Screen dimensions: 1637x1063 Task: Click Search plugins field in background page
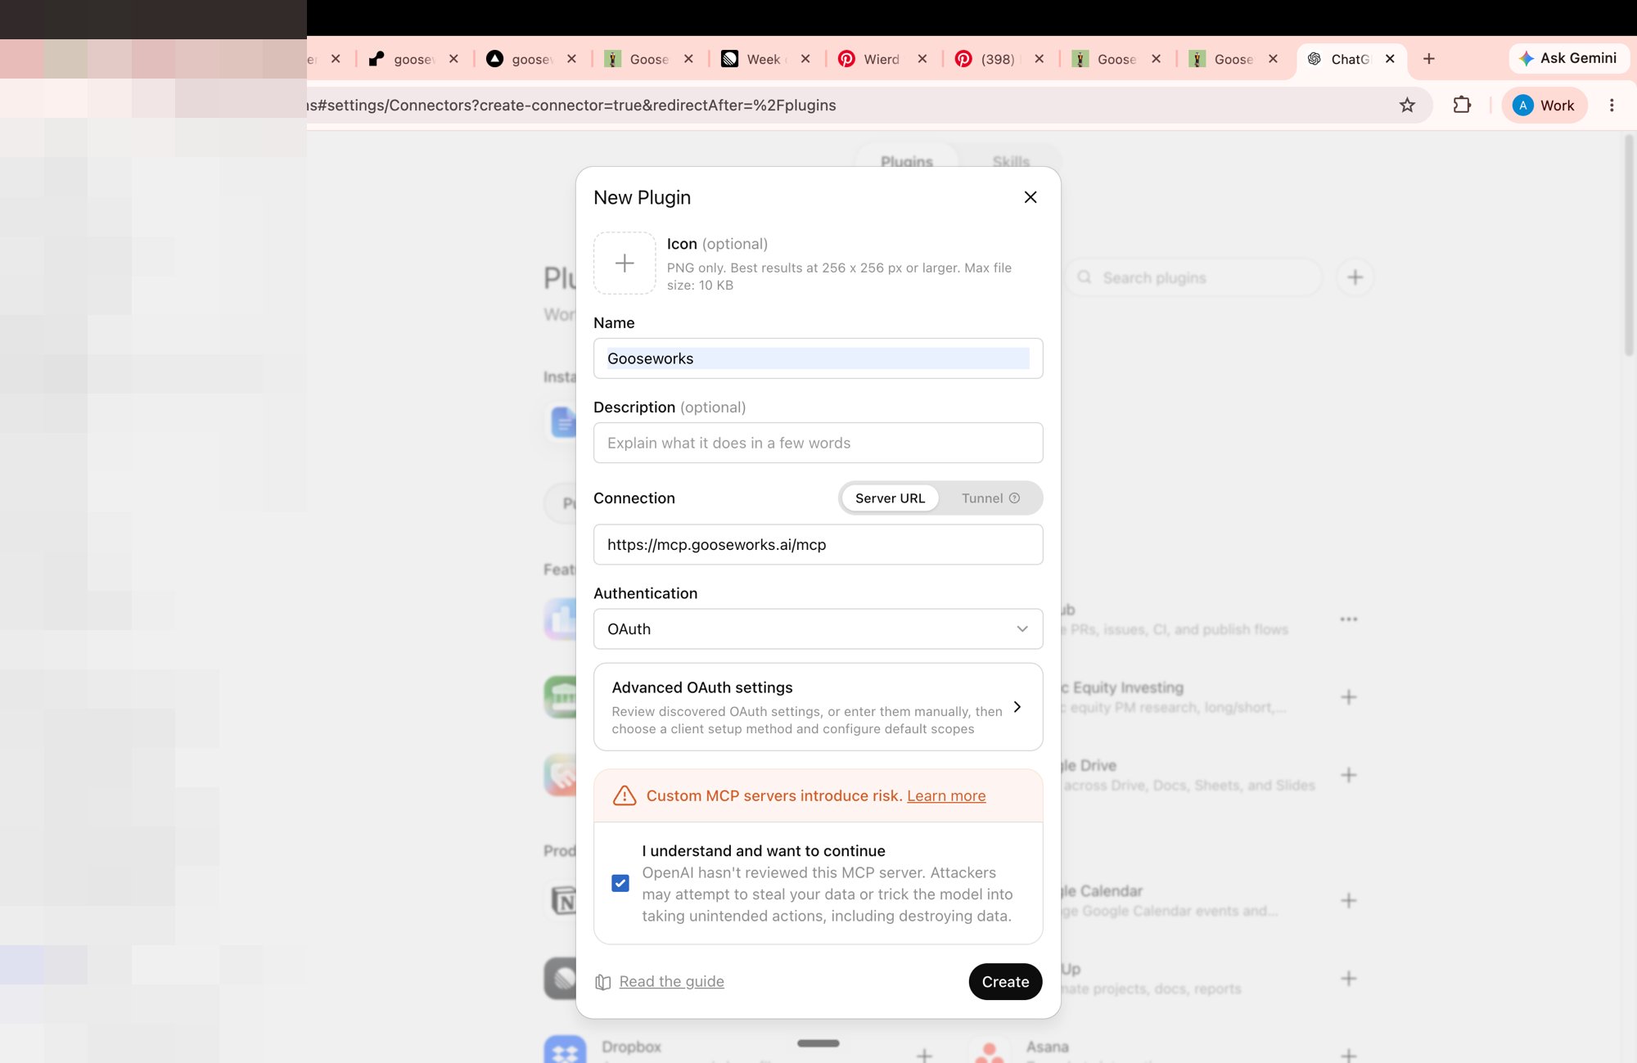click(1193, 277)
